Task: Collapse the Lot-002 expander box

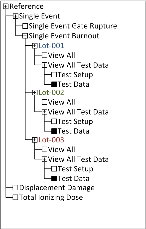Action: click(35, 92)
